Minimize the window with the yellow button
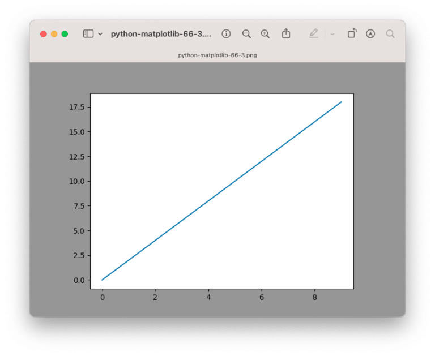The width and height of the screenshot is (435, 356). pos(54,34)
